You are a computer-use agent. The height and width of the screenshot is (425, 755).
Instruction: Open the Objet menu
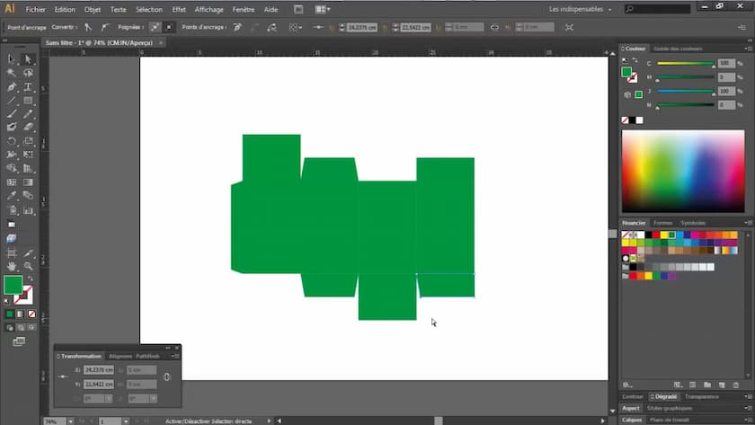(x=93, y=9)
